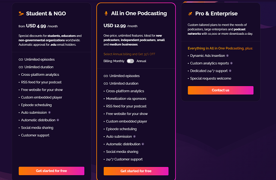Image resolution: width=276 pixels, height=180 pixels.
Task: Click the Pro & Enterprise plan icon
Action: coord(190,13)
